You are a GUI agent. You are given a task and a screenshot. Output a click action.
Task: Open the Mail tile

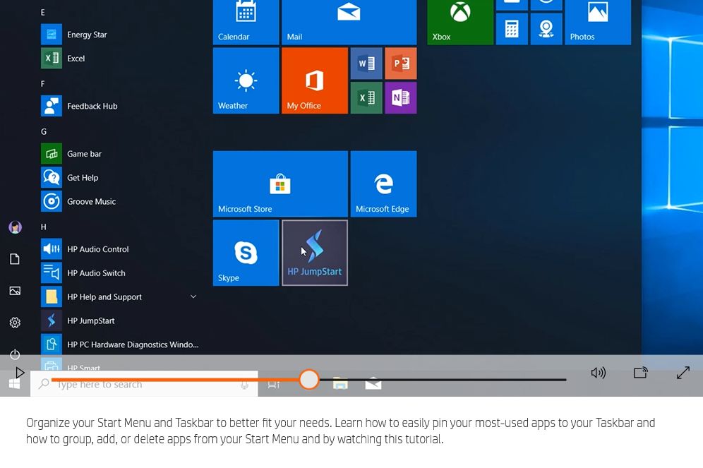point(349,22)
